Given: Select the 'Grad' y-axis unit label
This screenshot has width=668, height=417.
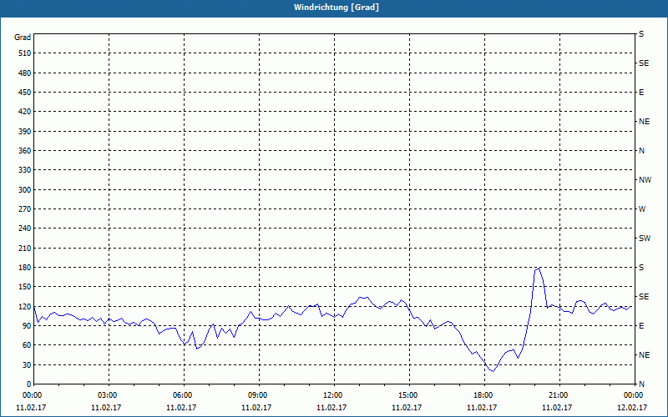Looking at the screenshot, I should (x=23, y=38).
